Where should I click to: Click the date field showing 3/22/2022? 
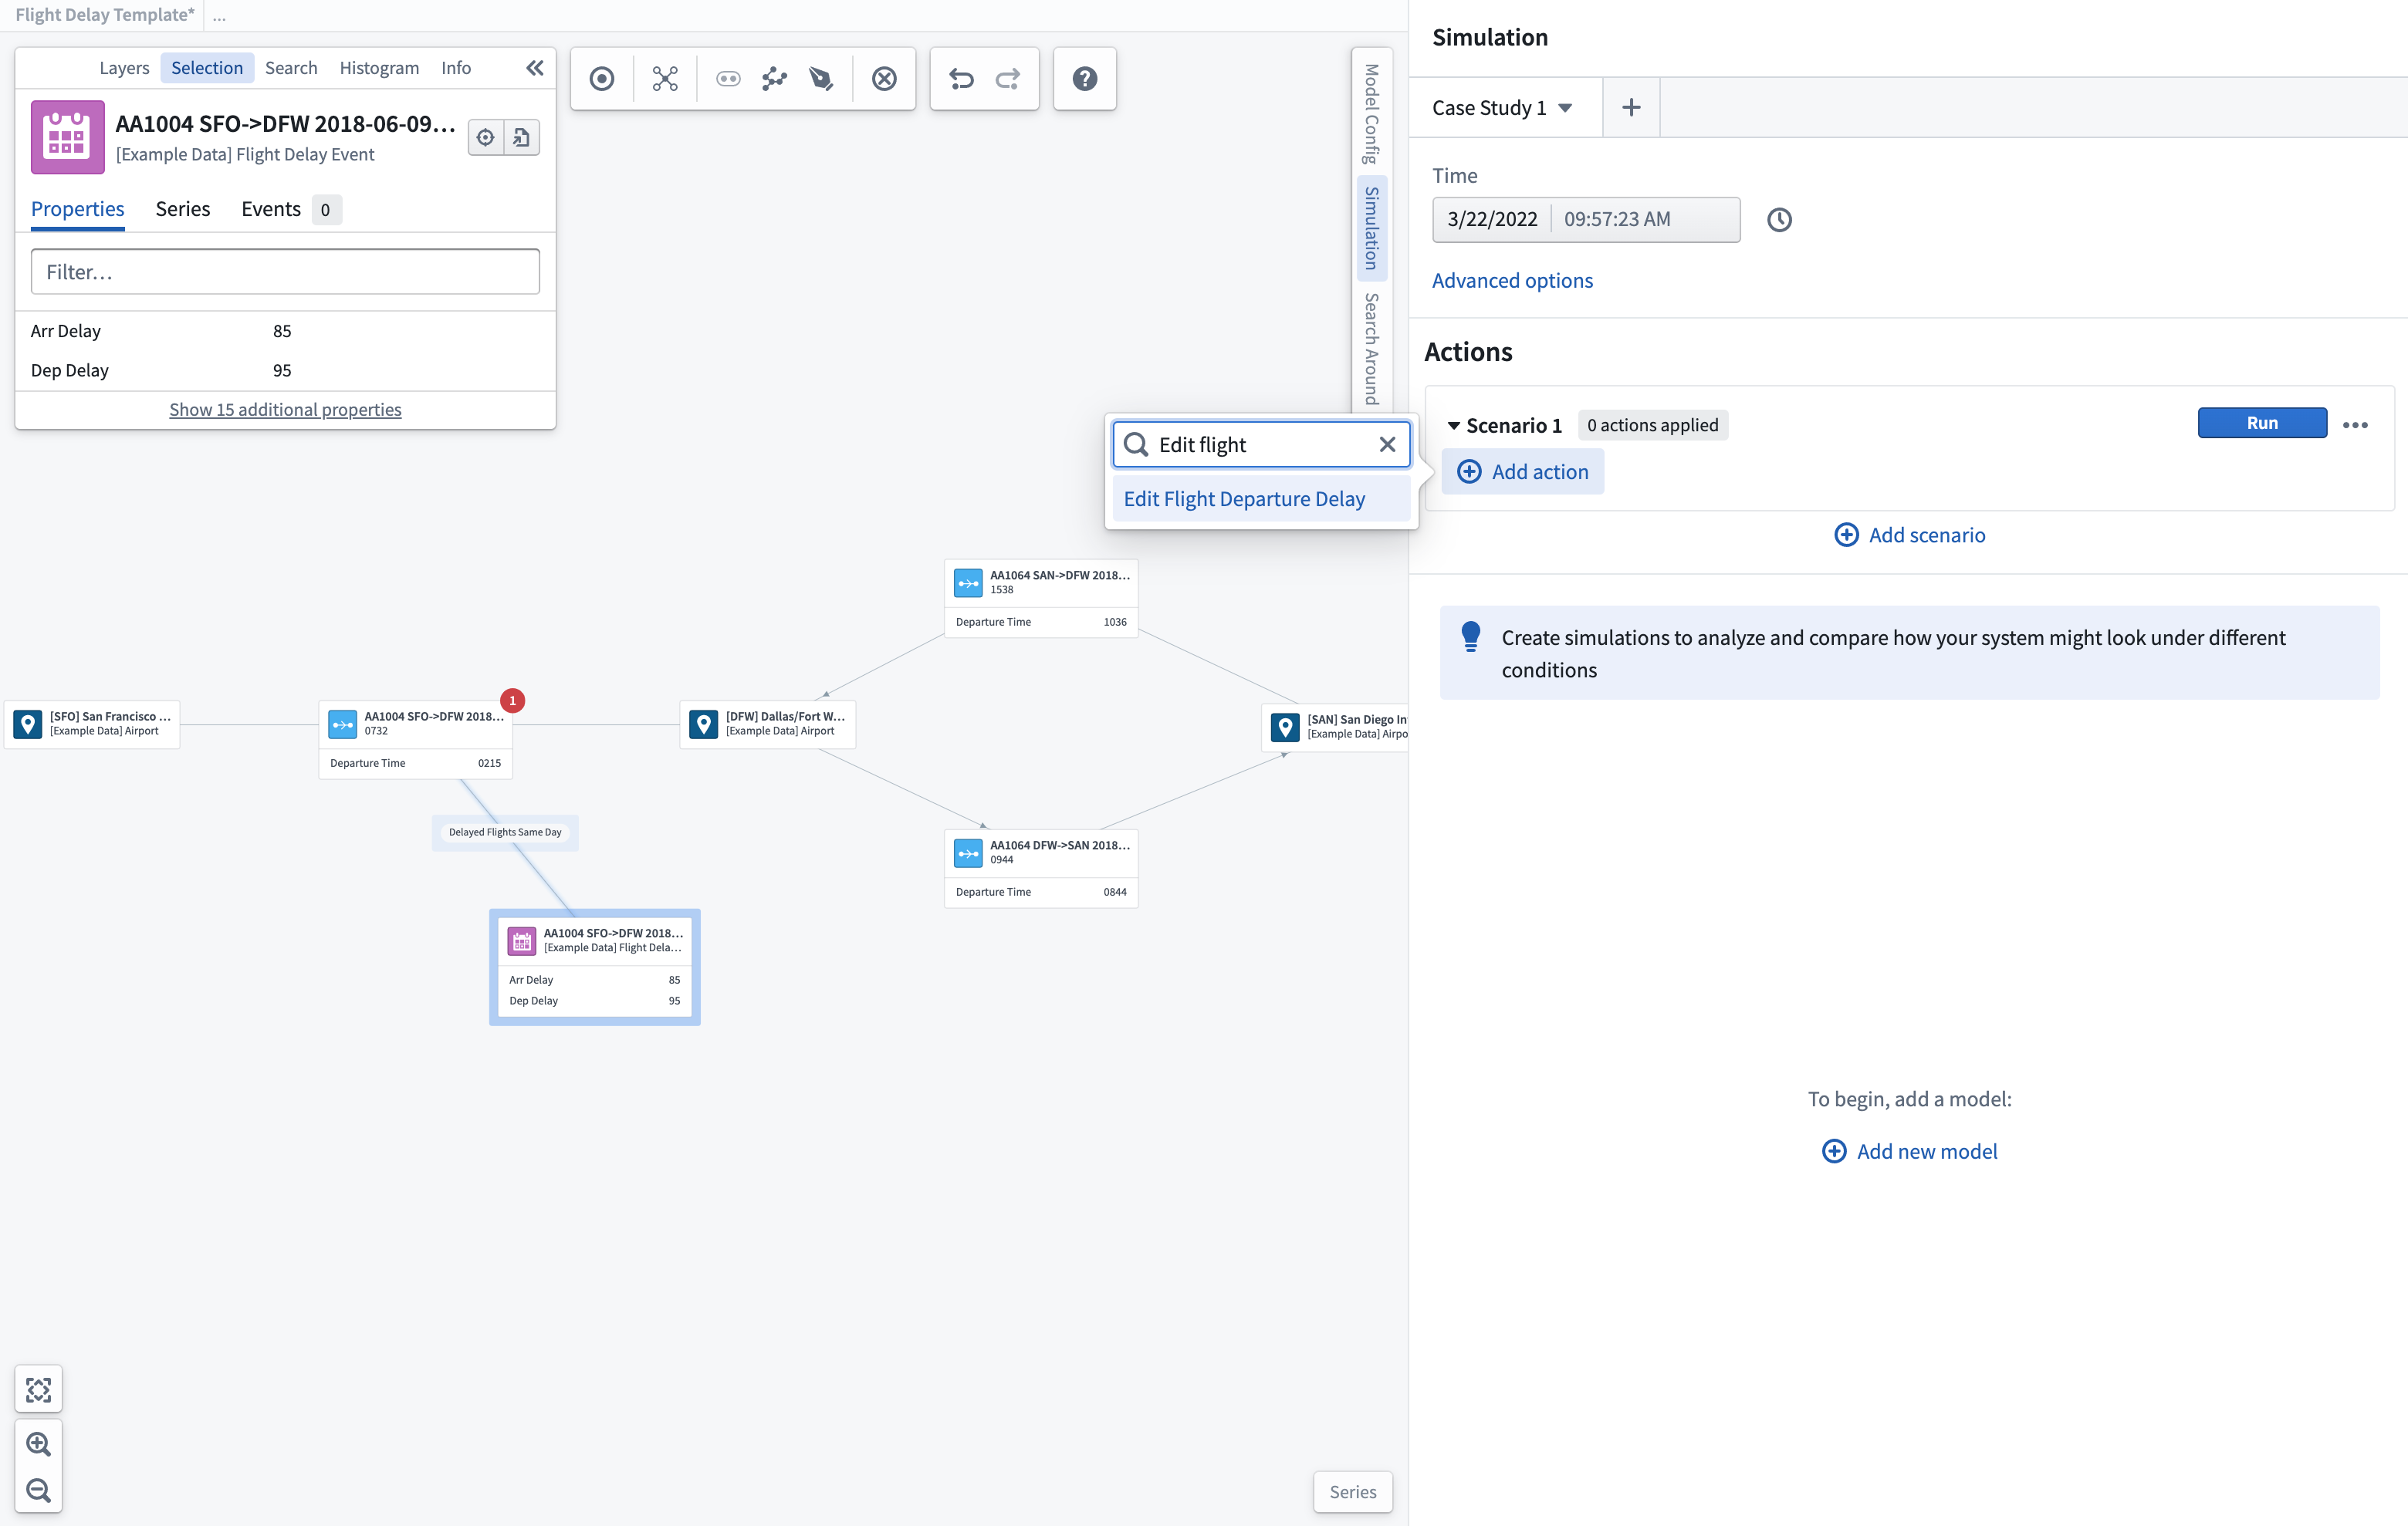click(x=1492, y=219)
